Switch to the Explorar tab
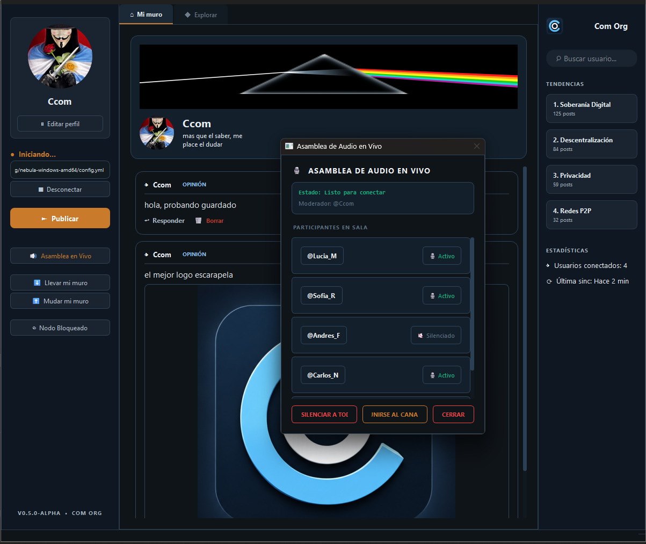Screen dimensions: 646x544 click(x=201, y=15)
